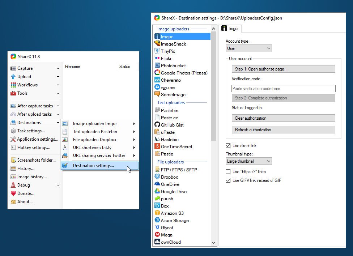Click the Imgur icon in uploaders list
Image resolution: width=353 pixels, height=256 pixels.
[157, 36]
